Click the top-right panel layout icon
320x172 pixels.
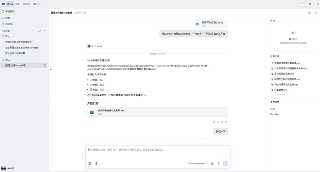[310, 12]
